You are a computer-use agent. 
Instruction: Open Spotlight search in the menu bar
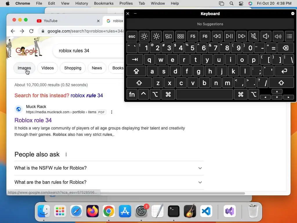coord(231,3)
